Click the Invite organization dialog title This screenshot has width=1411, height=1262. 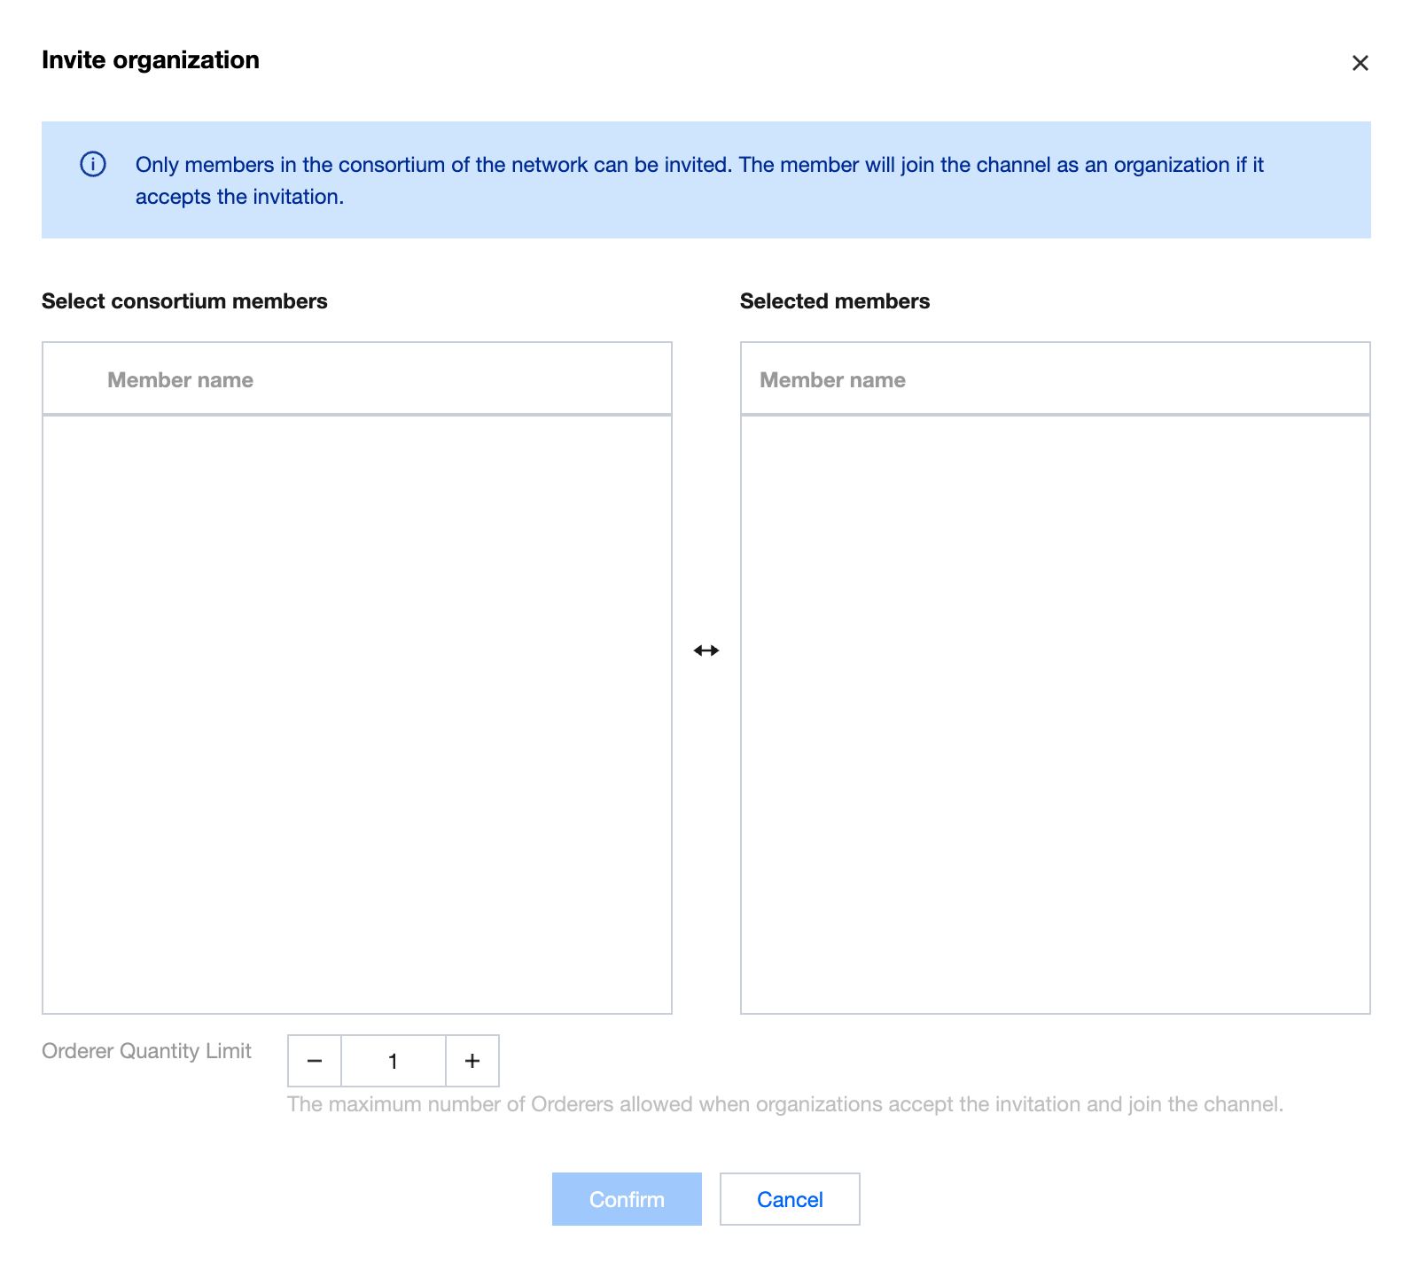tap(151, 60)
